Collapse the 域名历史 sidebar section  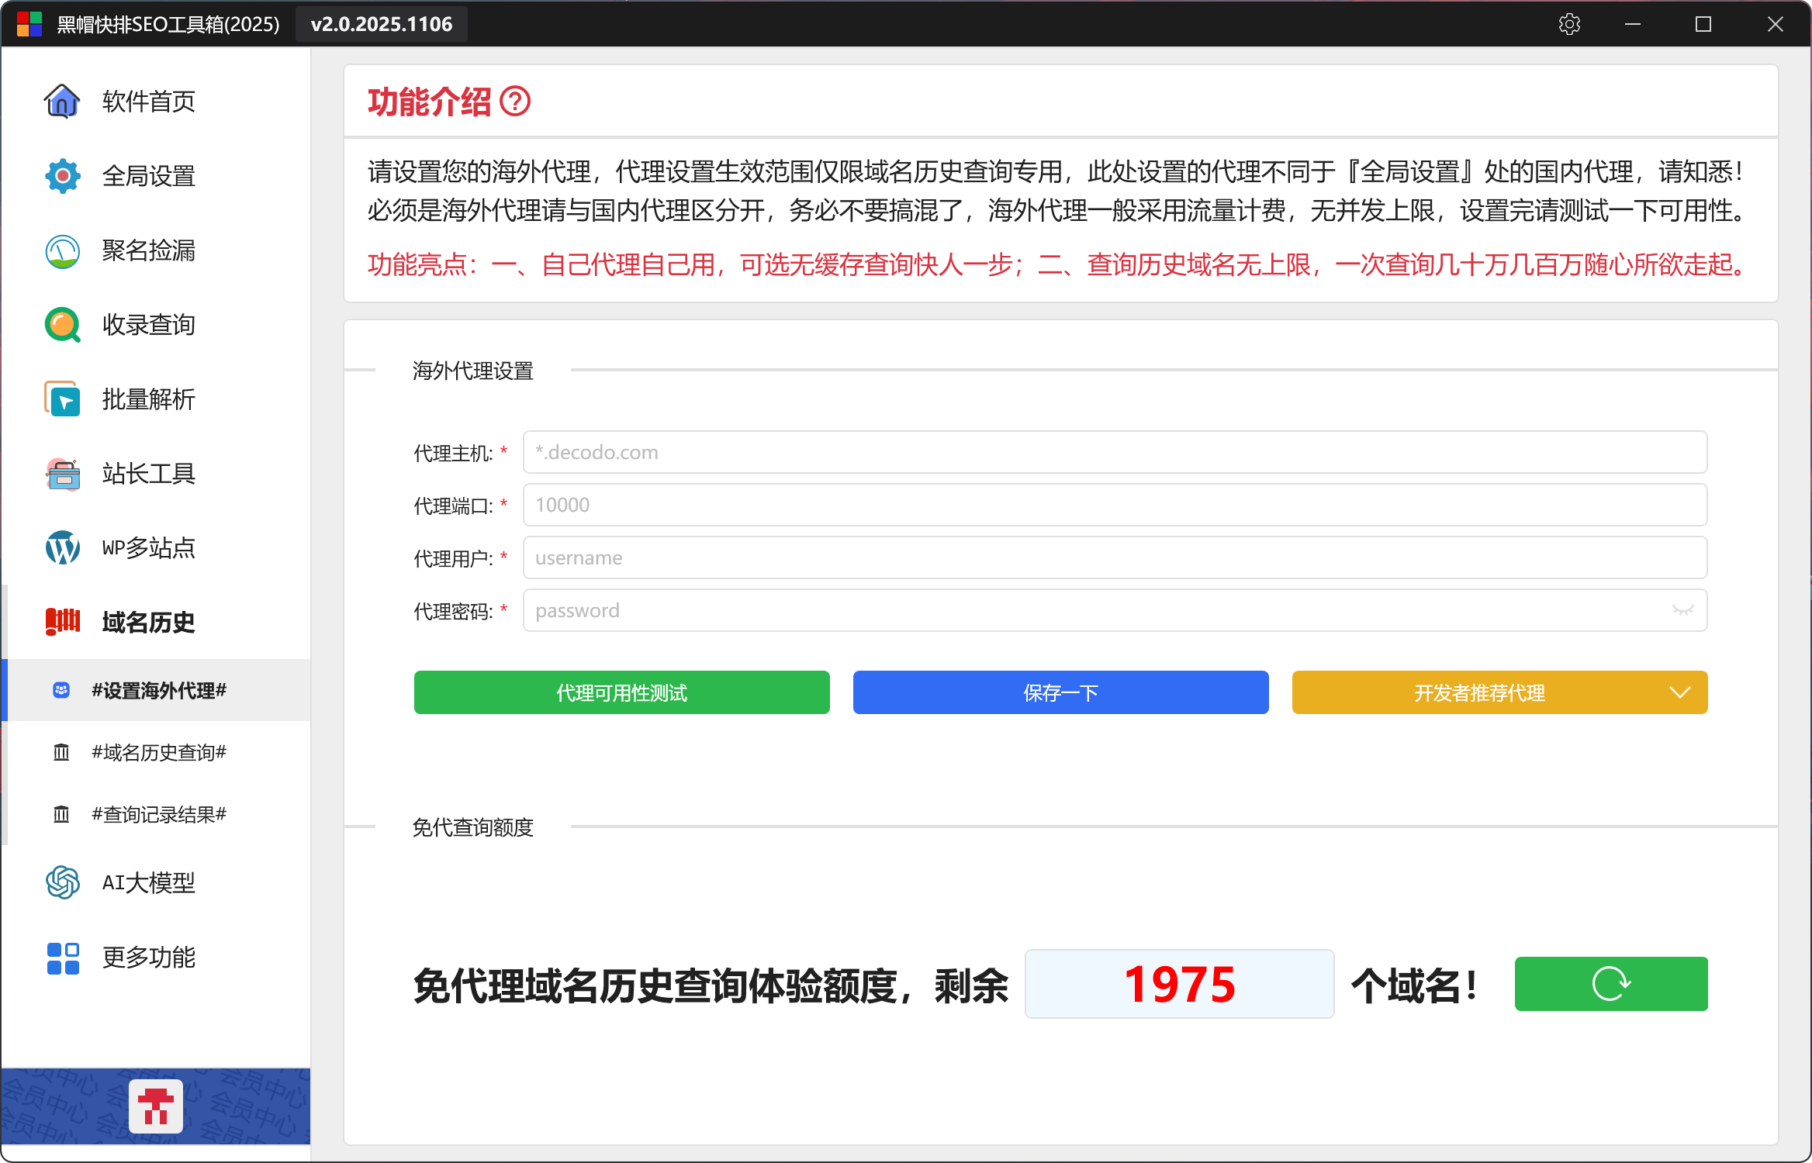(147, 622)
